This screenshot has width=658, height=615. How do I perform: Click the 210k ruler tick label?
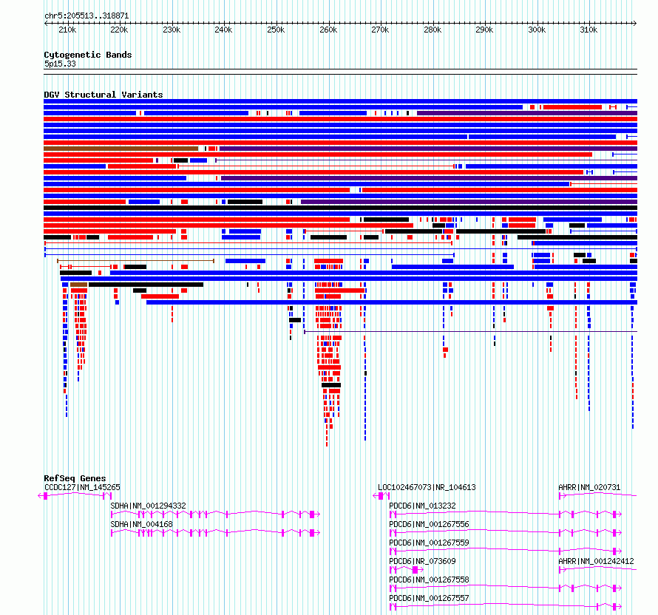pyautogui.click(x=67, y=30)
